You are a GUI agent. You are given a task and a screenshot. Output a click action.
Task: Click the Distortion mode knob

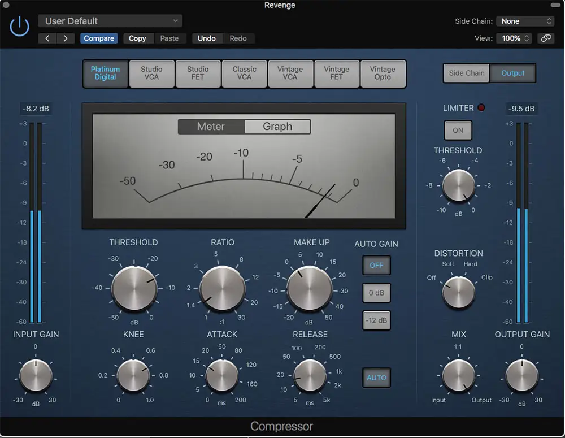point(458,291)
